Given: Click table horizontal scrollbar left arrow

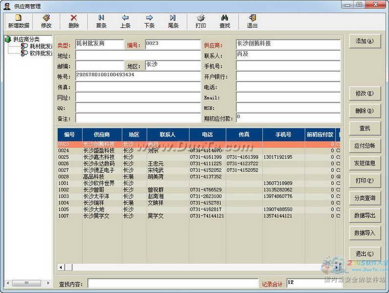Looking at the screenshot, I should [x=61, y=267].
